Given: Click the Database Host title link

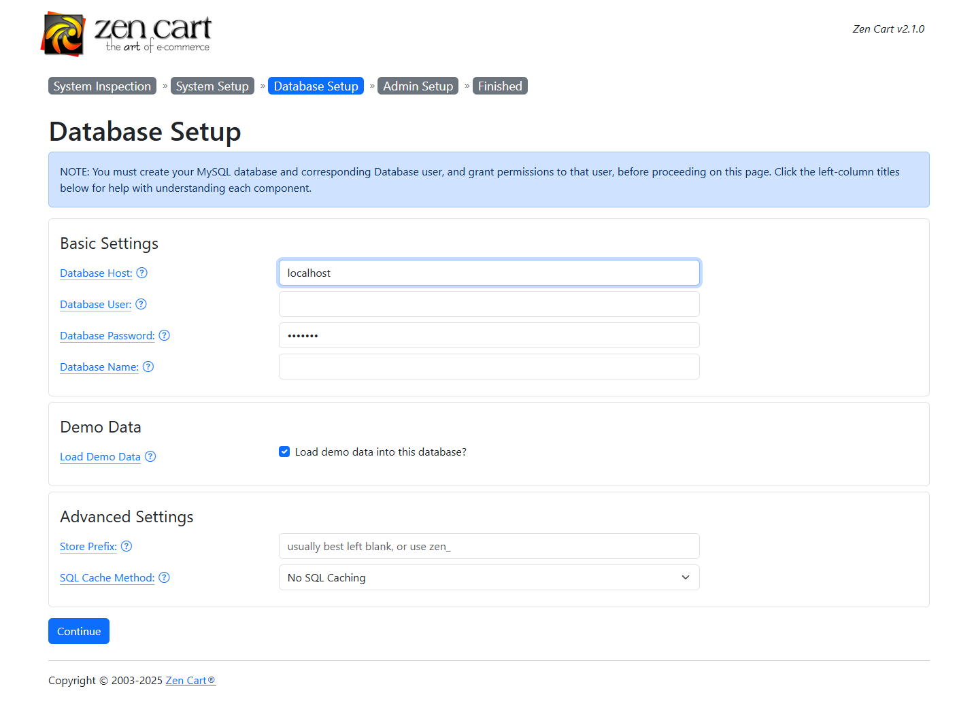Looking at the screenshot, I should point(95,273).
